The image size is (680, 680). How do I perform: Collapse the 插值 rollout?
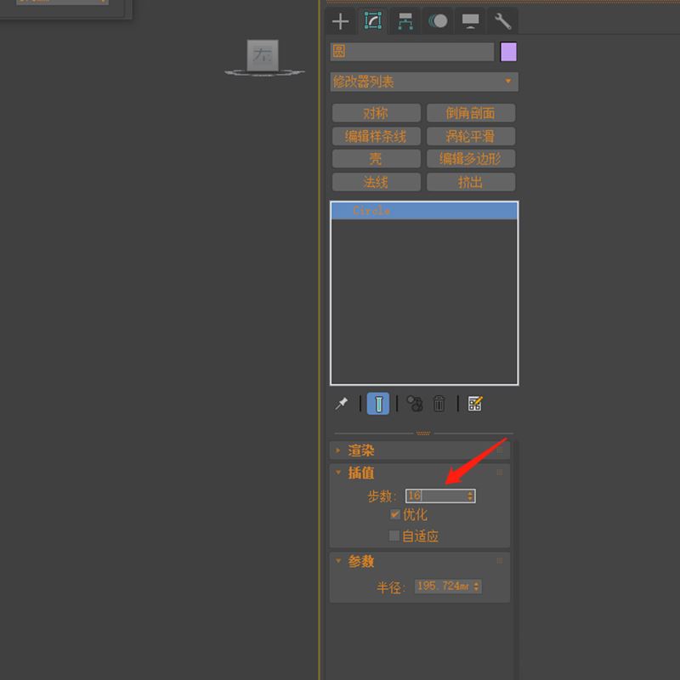[361, 473]
